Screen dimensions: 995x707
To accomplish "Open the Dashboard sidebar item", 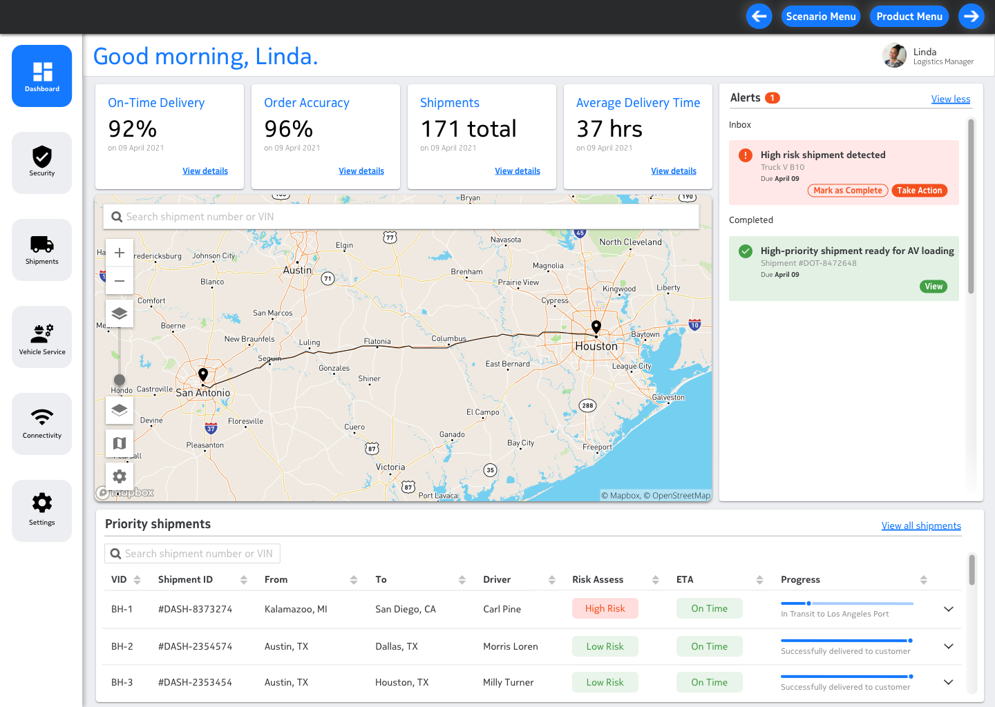I will [x=42, y=76].
